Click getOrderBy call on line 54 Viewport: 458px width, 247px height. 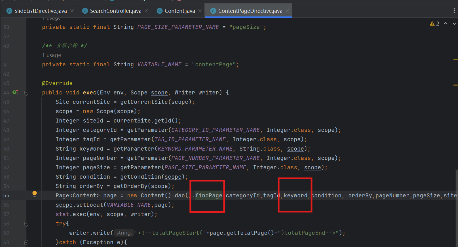point(130,186)
